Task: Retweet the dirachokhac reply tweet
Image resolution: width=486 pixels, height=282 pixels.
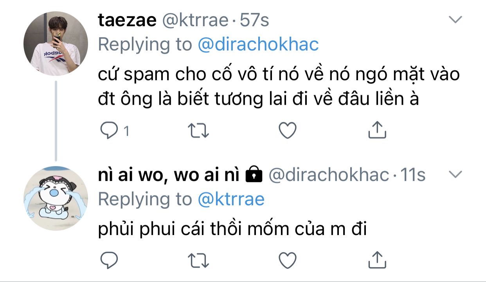Action: (199, 259)
